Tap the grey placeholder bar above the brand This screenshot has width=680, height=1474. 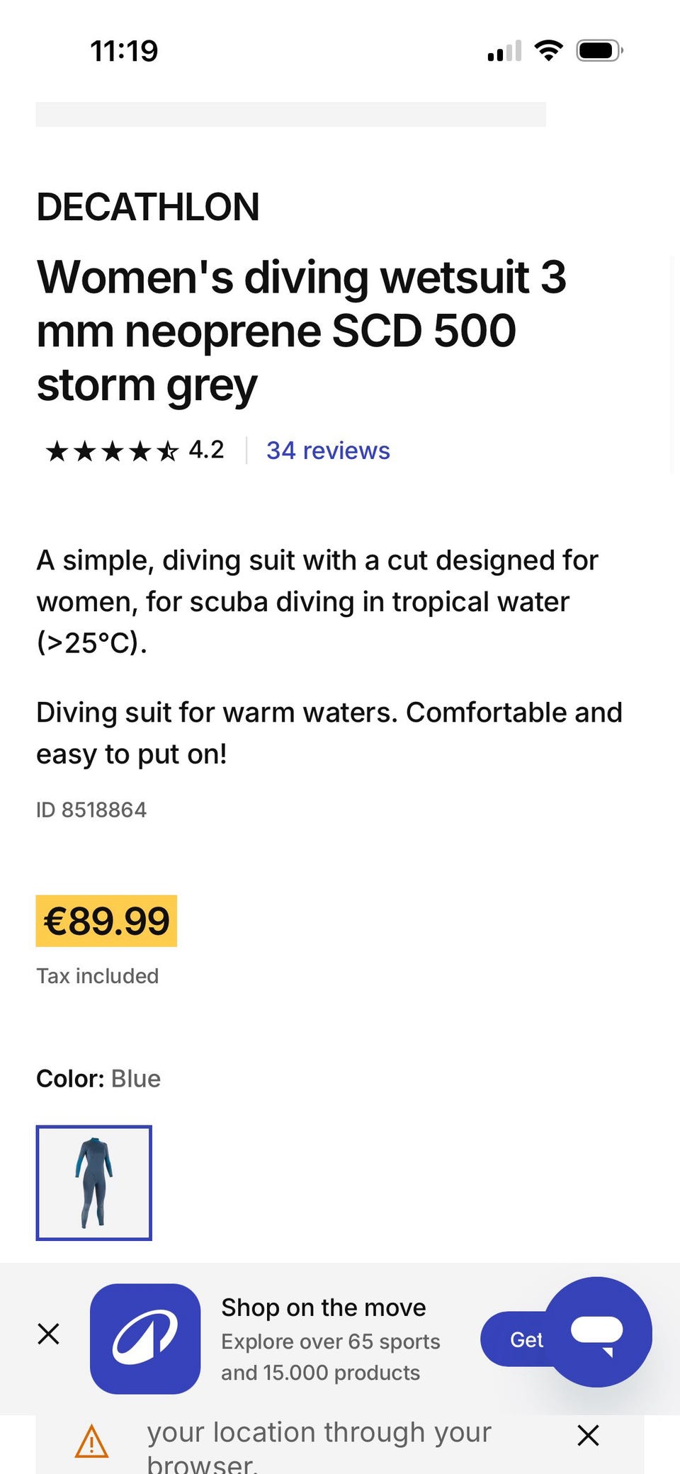click(291, 114)
